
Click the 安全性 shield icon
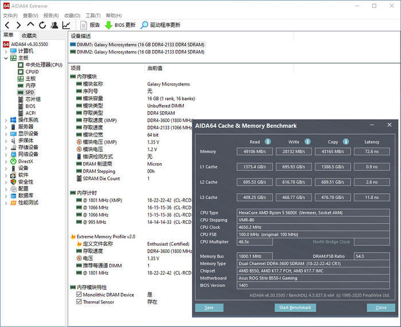[13, 182]
